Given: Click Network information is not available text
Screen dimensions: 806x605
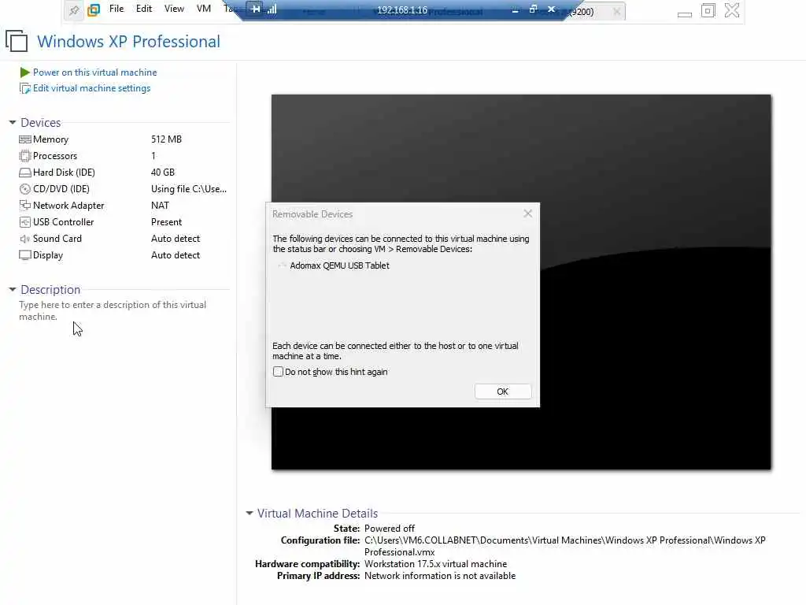Looking at the screenshot, I should tap(439, 576).
